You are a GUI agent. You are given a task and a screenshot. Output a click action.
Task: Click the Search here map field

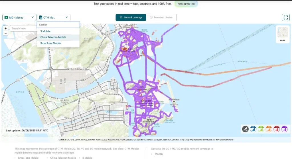tap(23, 28)
